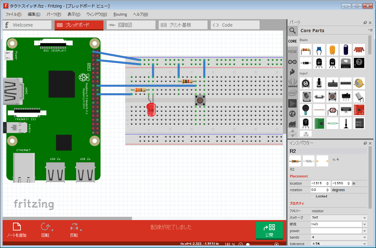The height and width of the screenshot is (248, 376).
Task: Expand the tolerance ±5% dropdown
Action: click(339, 244)
